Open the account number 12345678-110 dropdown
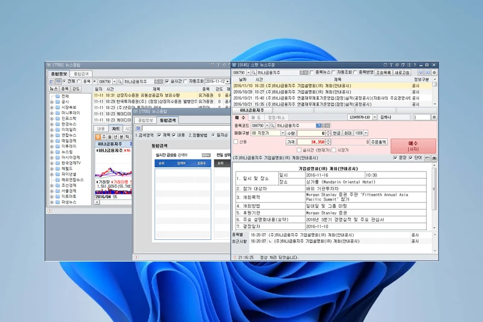This screenshot has width=483, height=322. [375, 117]
